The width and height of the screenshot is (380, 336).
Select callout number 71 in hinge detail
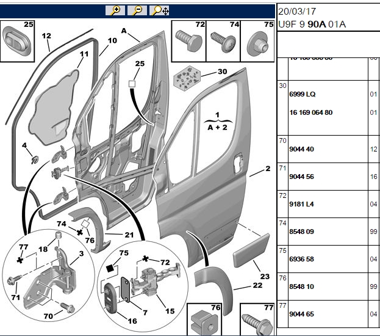[x=15, y=297]
